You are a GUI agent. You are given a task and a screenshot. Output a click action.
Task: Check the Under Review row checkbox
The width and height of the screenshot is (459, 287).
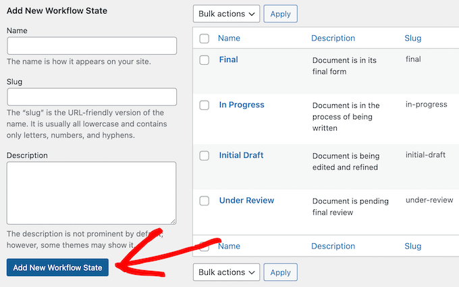coord(205,201)
